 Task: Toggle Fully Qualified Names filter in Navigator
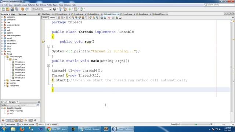(x=26, y=120)
